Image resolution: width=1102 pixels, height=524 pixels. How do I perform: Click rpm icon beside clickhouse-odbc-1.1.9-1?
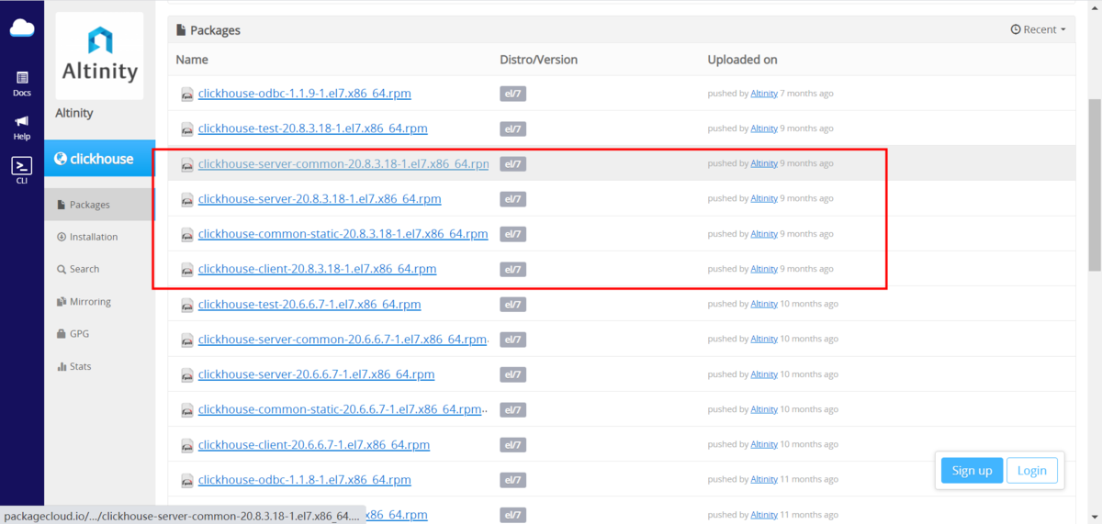[x=187, y=94]
